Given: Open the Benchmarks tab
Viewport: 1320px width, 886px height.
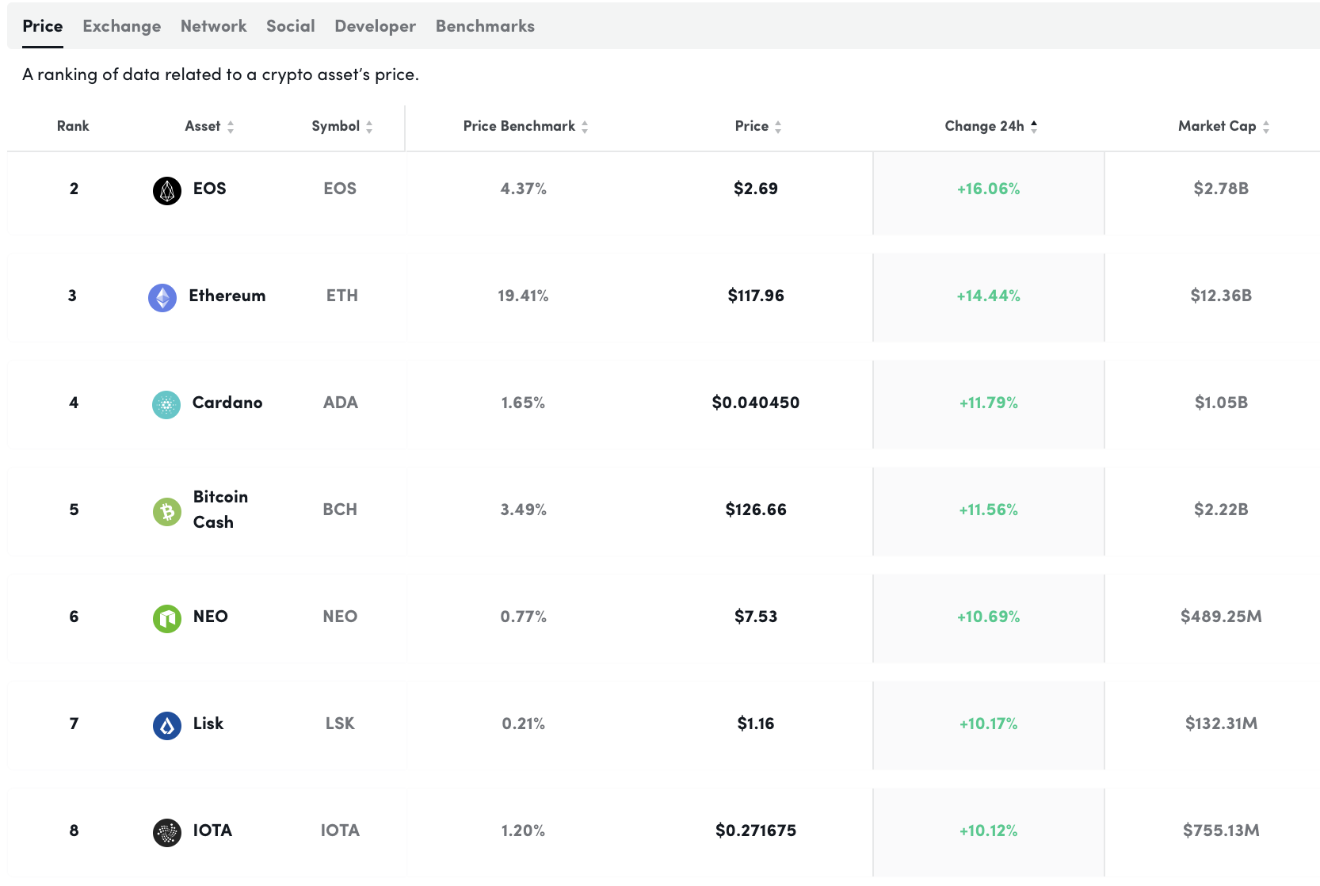Looking at the screenshot, I should [485, 26].
